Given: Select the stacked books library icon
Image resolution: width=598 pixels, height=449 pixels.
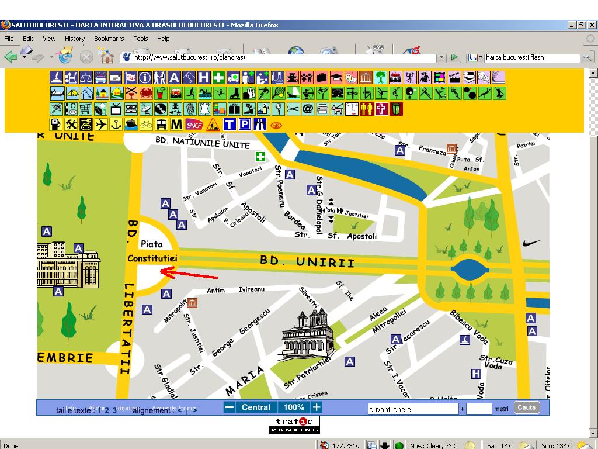Looking at the screenshot, I should [469, 78].
